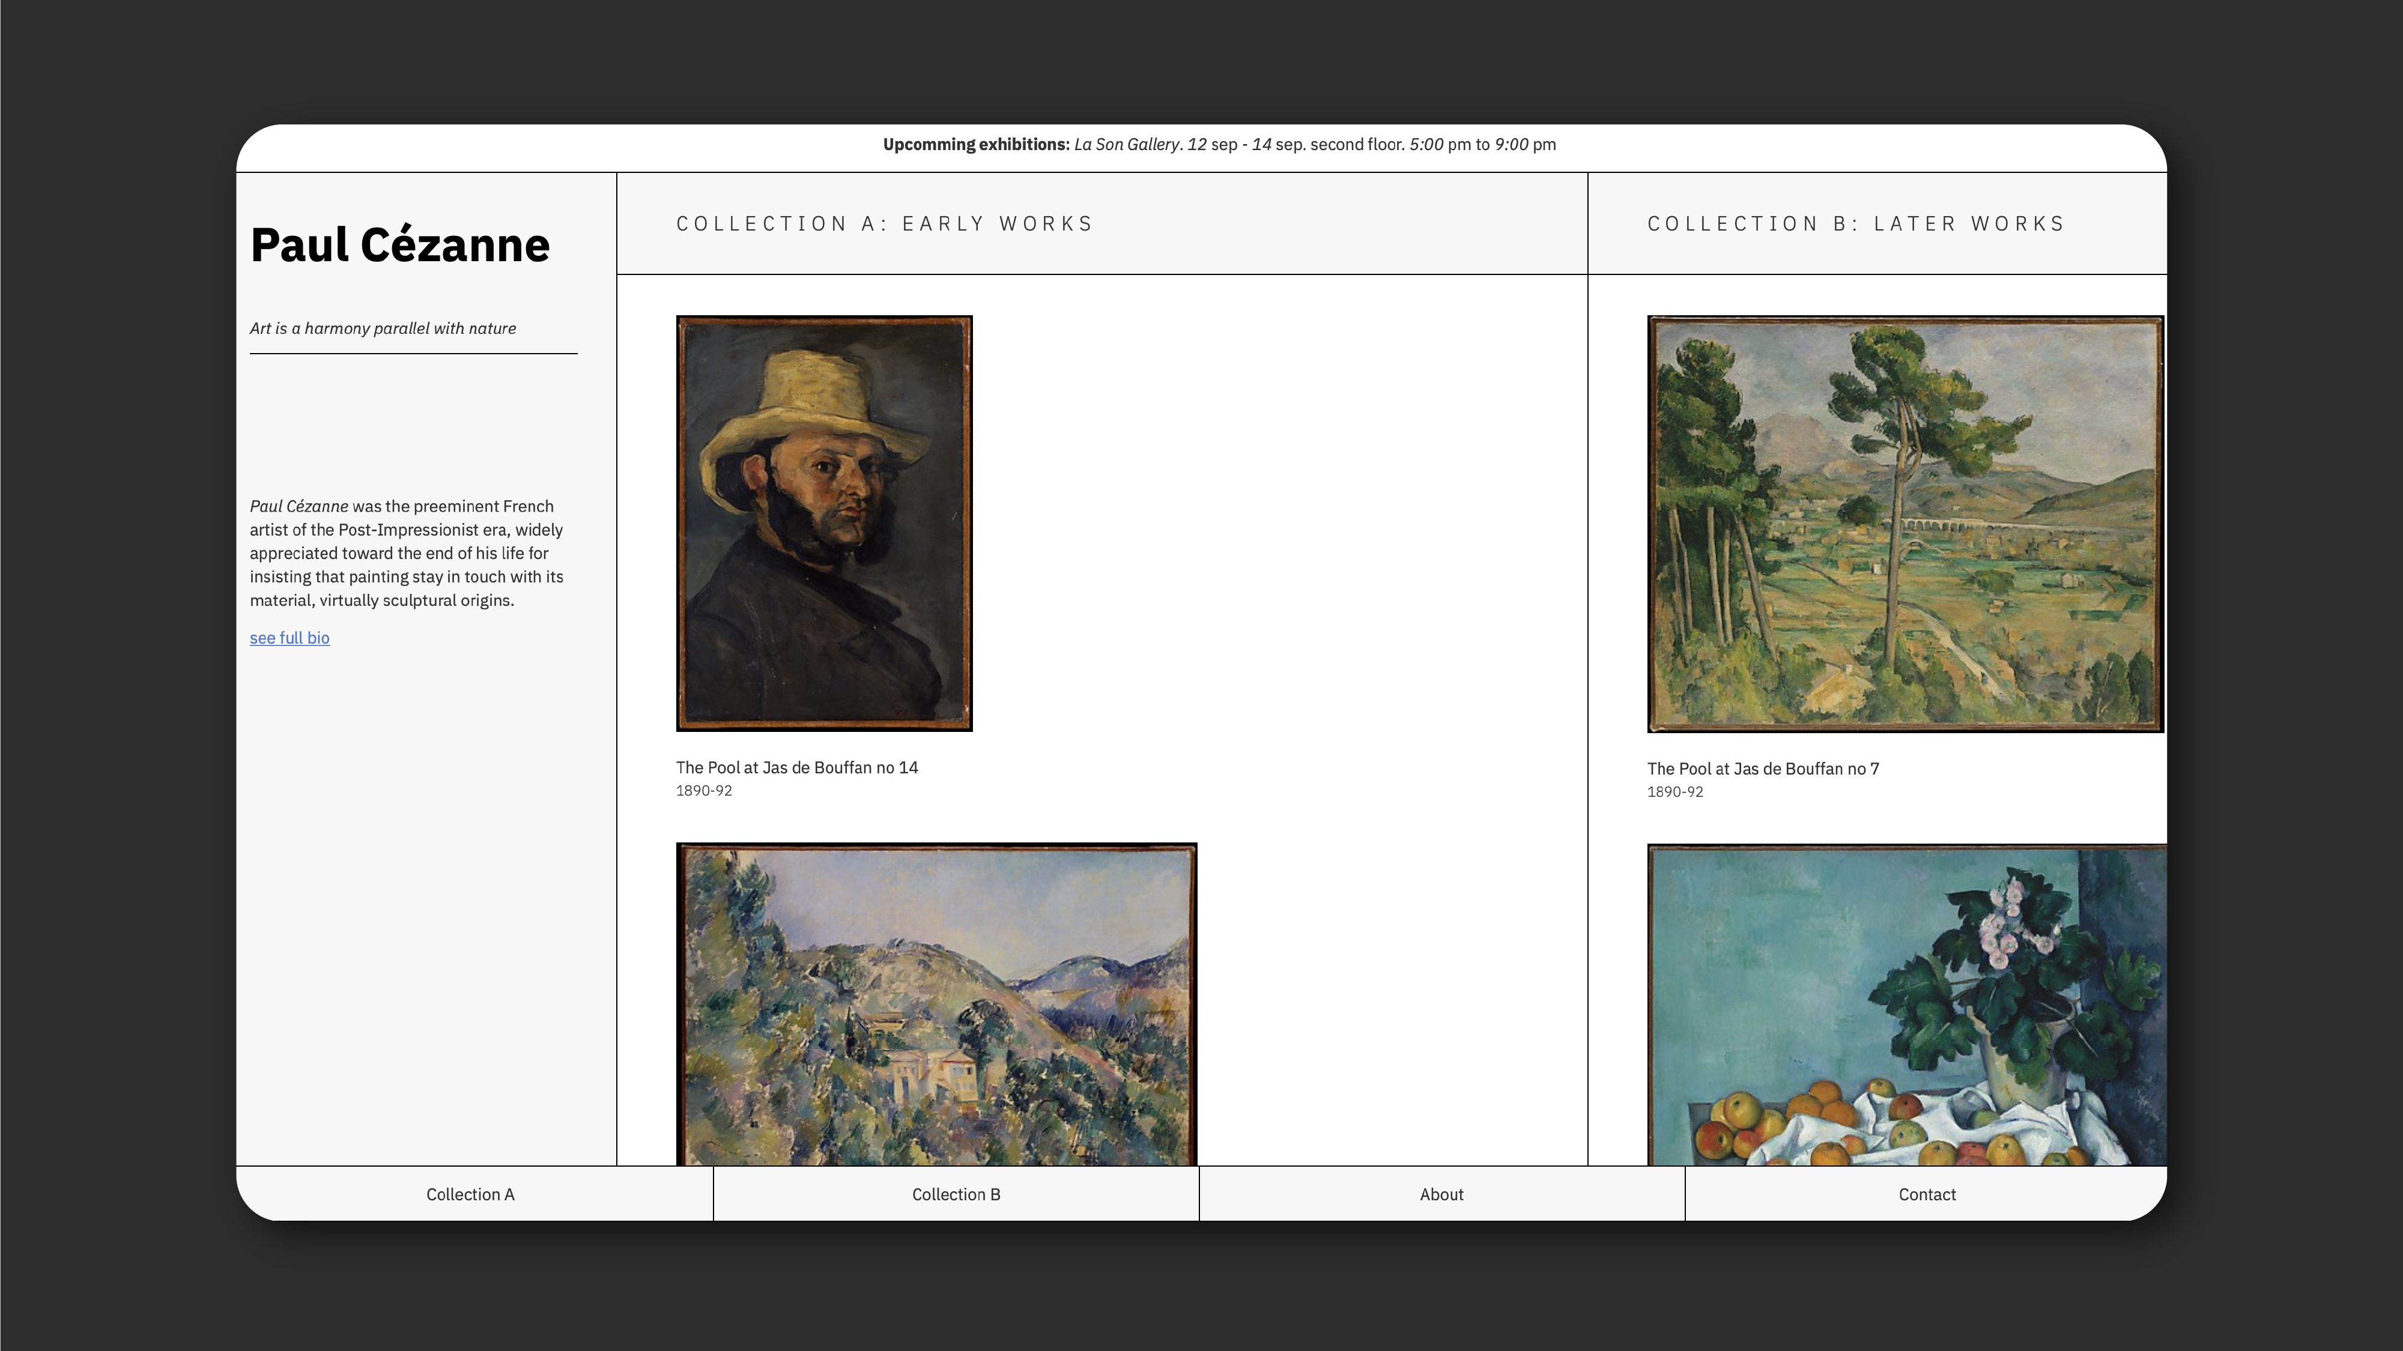Click the 1890-92 date under portrait
2403x1351 pixels.
(x=703, y=791)
